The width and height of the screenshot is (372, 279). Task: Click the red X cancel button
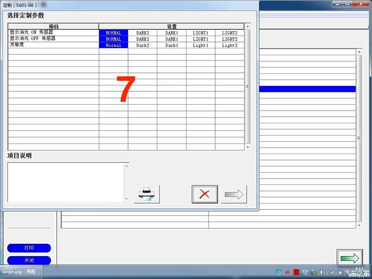coord(205,195)
